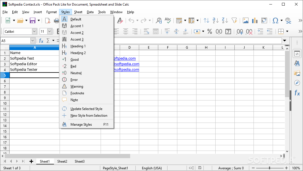Screen dimensions: 303x171
Task: Toggle selection mode in status bar
Action: [x=191, y=168]
